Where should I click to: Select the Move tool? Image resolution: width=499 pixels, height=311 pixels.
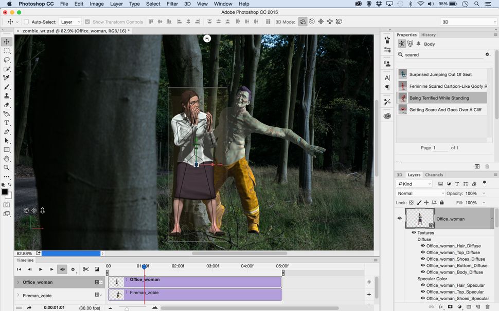click(6, 42)
